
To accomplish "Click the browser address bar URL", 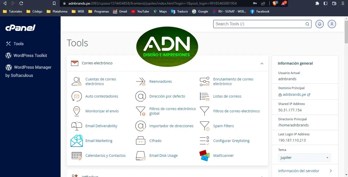I will [152, 3].
